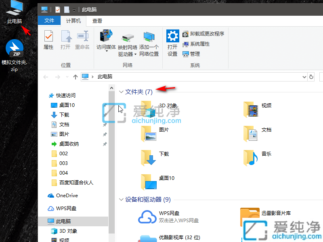Collapse the 文件夹 (7) section
Image resolution: width=323 pixels, height=242 pixels.
click(x=122, y=92)
